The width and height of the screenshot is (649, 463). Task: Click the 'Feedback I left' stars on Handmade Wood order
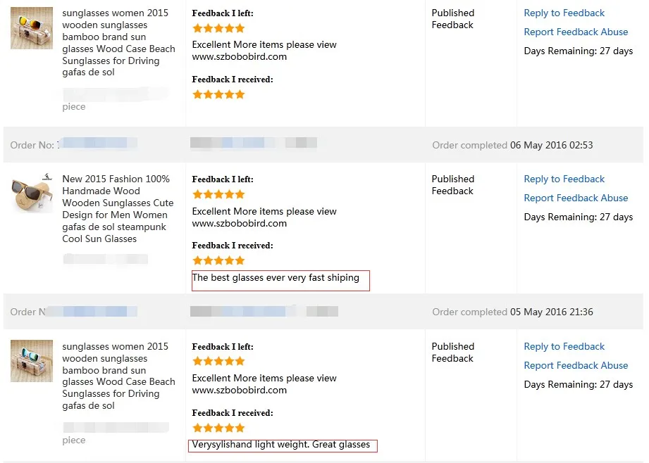218,194
